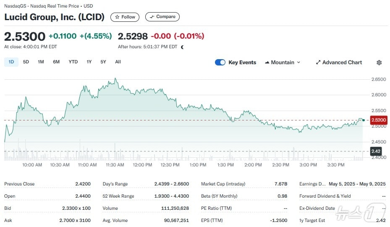Click the Compare chart icon
The image size is (390, 227).
pos(152,17)
